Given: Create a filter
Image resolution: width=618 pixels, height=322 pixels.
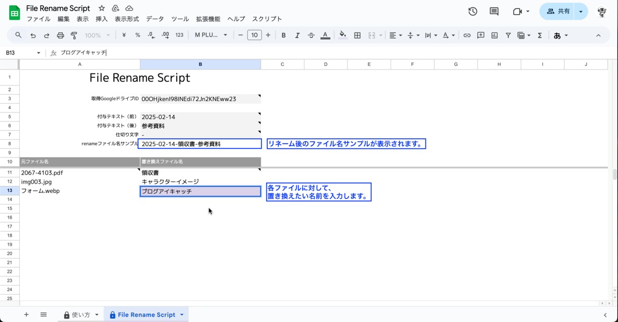Looking at the screenshot, I should [508, 35].
